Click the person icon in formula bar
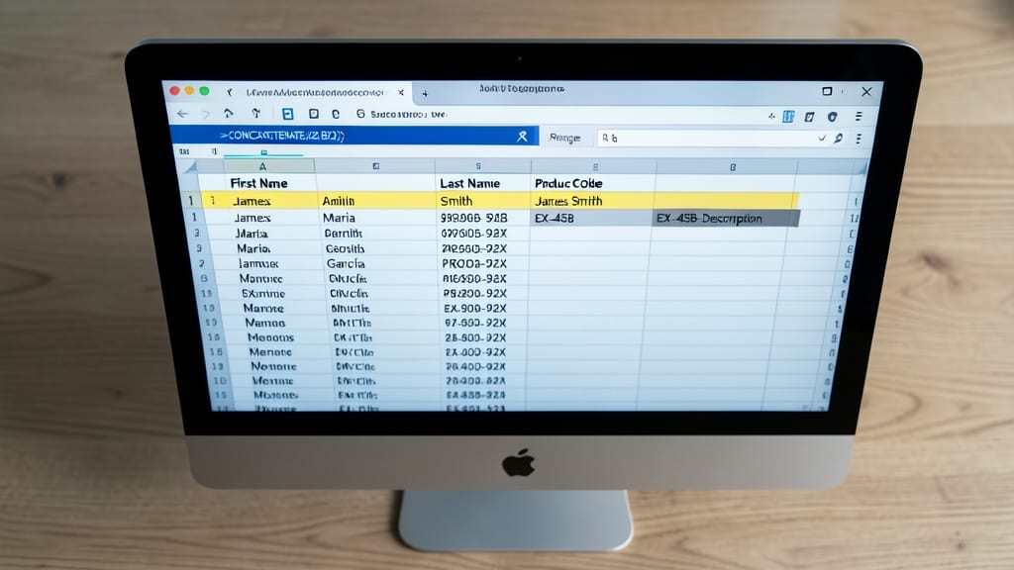Image resolution: width=1014 pixels, height=570 pixels. click(522, 136)
